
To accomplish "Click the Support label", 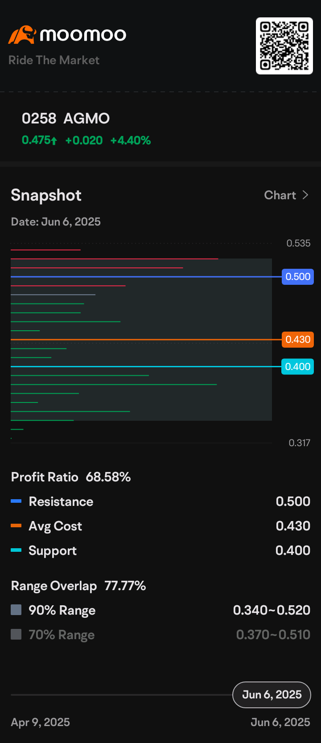I will pos(53,551).
